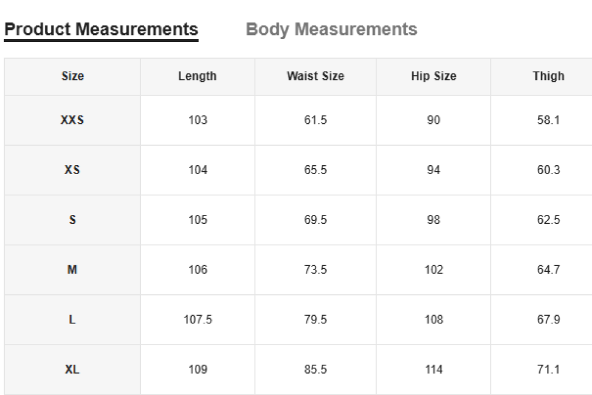Switch to the Product Measurements tab
Viewport: 592px width, 395px height.
point(101,30)
